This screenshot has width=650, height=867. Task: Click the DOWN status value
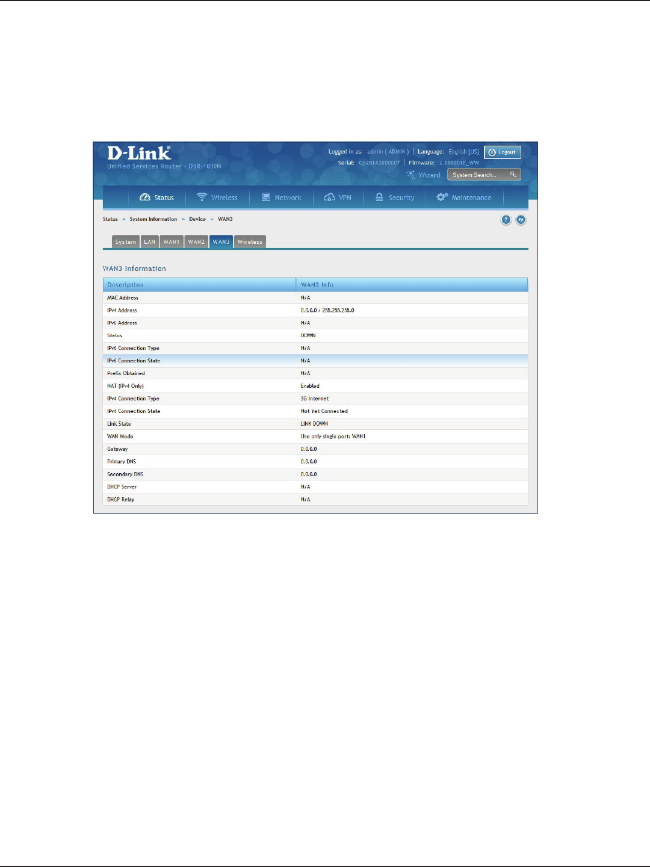[308, 336]
